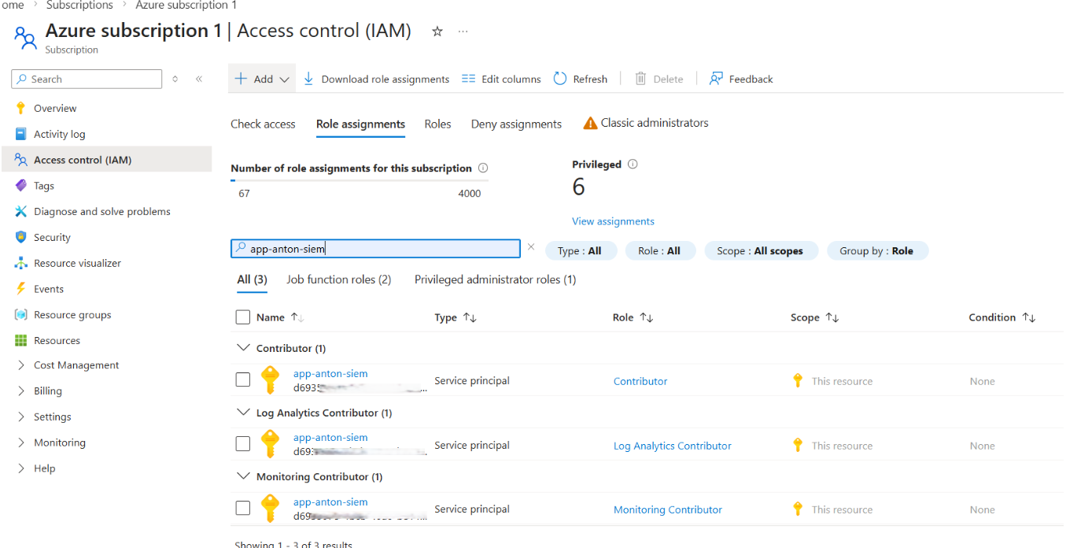Click the key icon in Monitoring Contributor row
Viewport: 1066px width, 548px height.
tap(271, 509)
